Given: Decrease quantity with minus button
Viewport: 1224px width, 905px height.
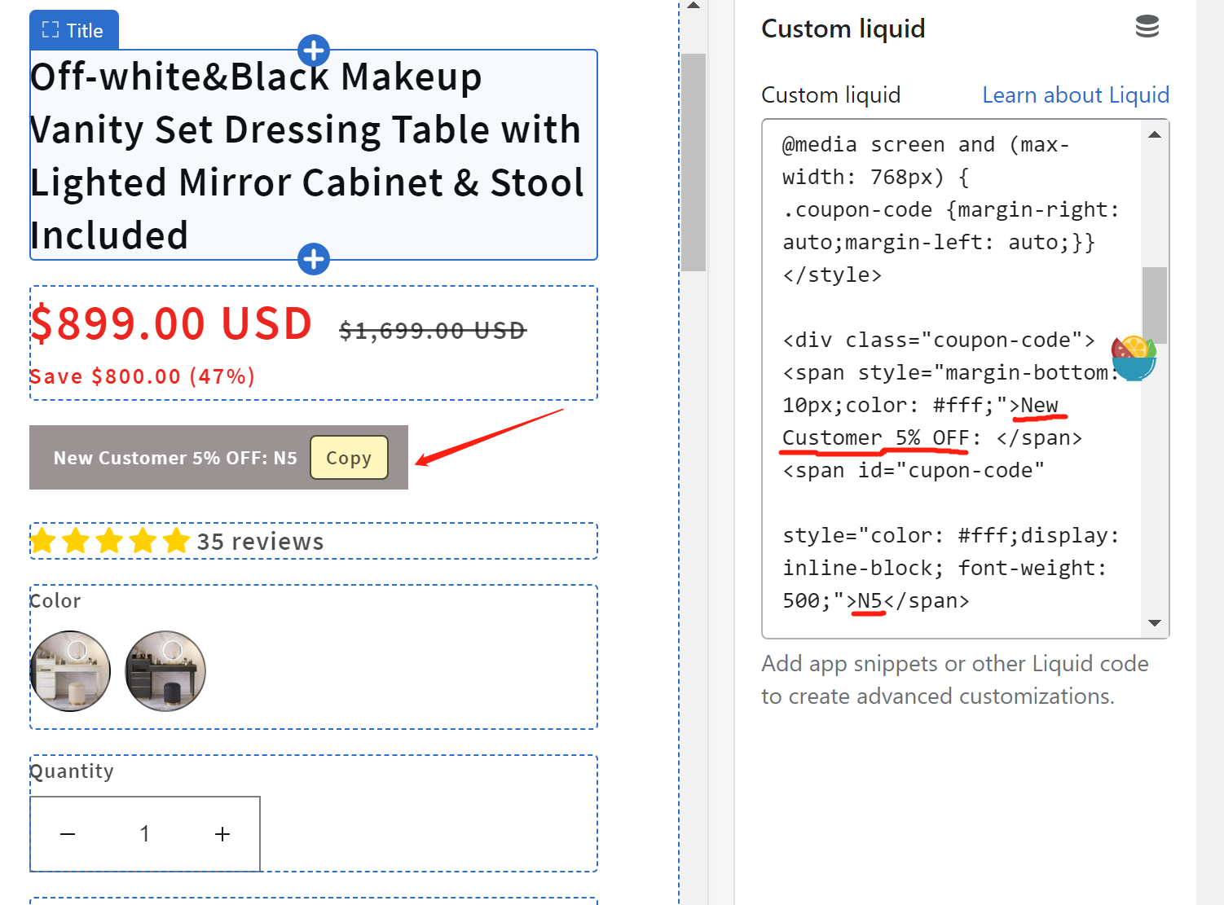Looking at the screenshot, I should pyautogui.click(x=68, y=834).
